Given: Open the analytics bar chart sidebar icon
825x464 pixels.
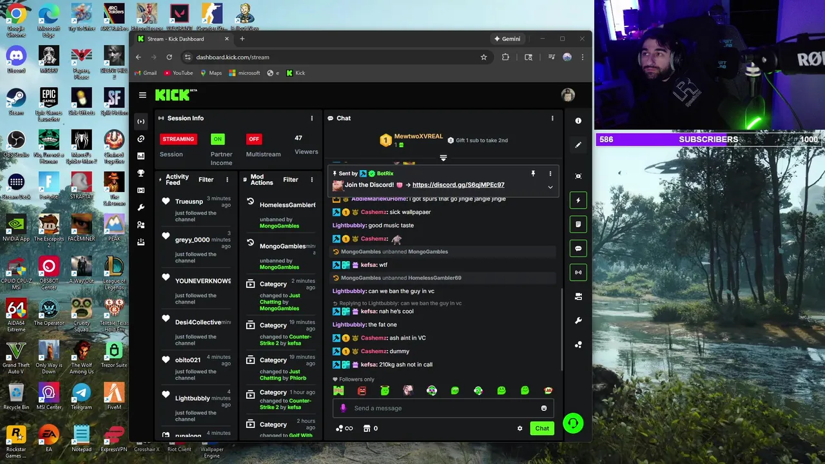Looking at the screenshot, I should (x=141, y=156).
